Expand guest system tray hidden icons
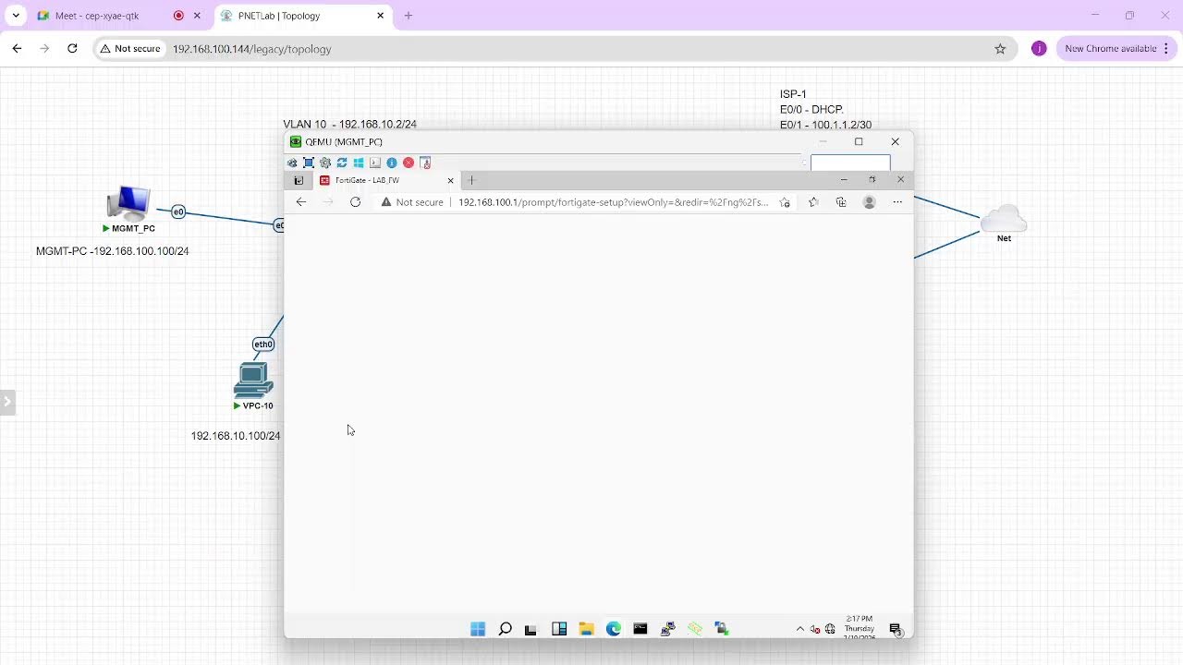Image resolution: width=1183 pixels, height=665 pixels. 800,629
